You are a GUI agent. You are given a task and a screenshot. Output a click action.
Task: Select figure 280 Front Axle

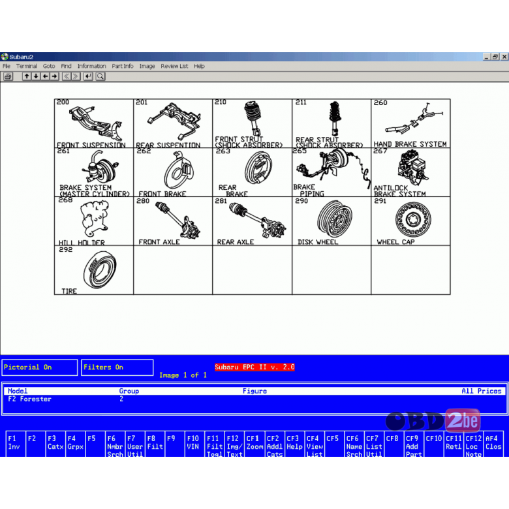point(173,221)
